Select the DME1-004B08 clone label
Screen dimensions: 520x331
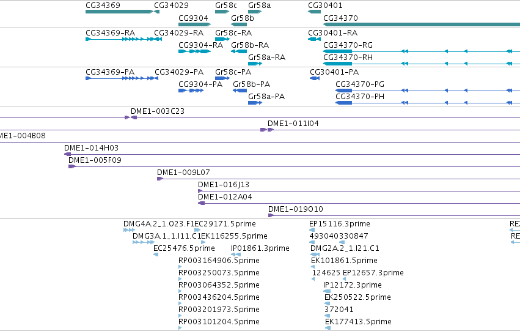(x=23, y=136)
